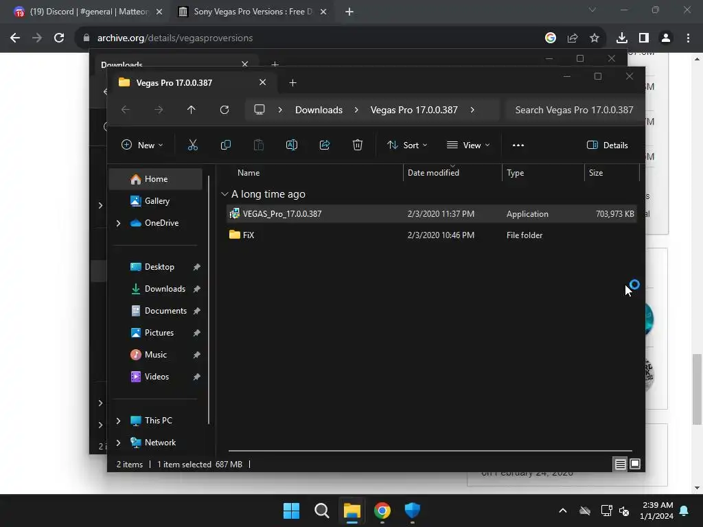Unpin Desktop using its pin icon
Screen dimensions: 703x527
coord(196,267)
